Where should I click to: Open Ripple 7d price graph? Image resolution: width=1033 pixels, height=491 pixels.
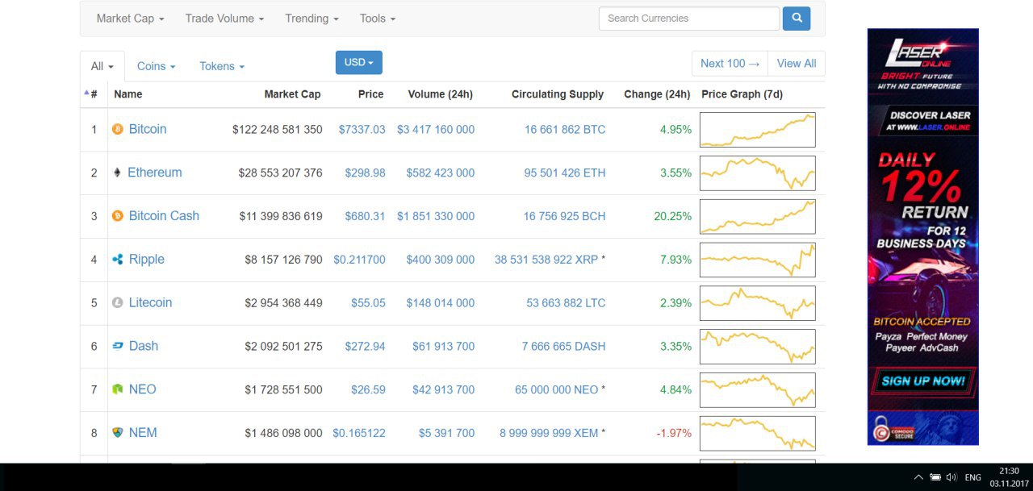click(758, 260)
